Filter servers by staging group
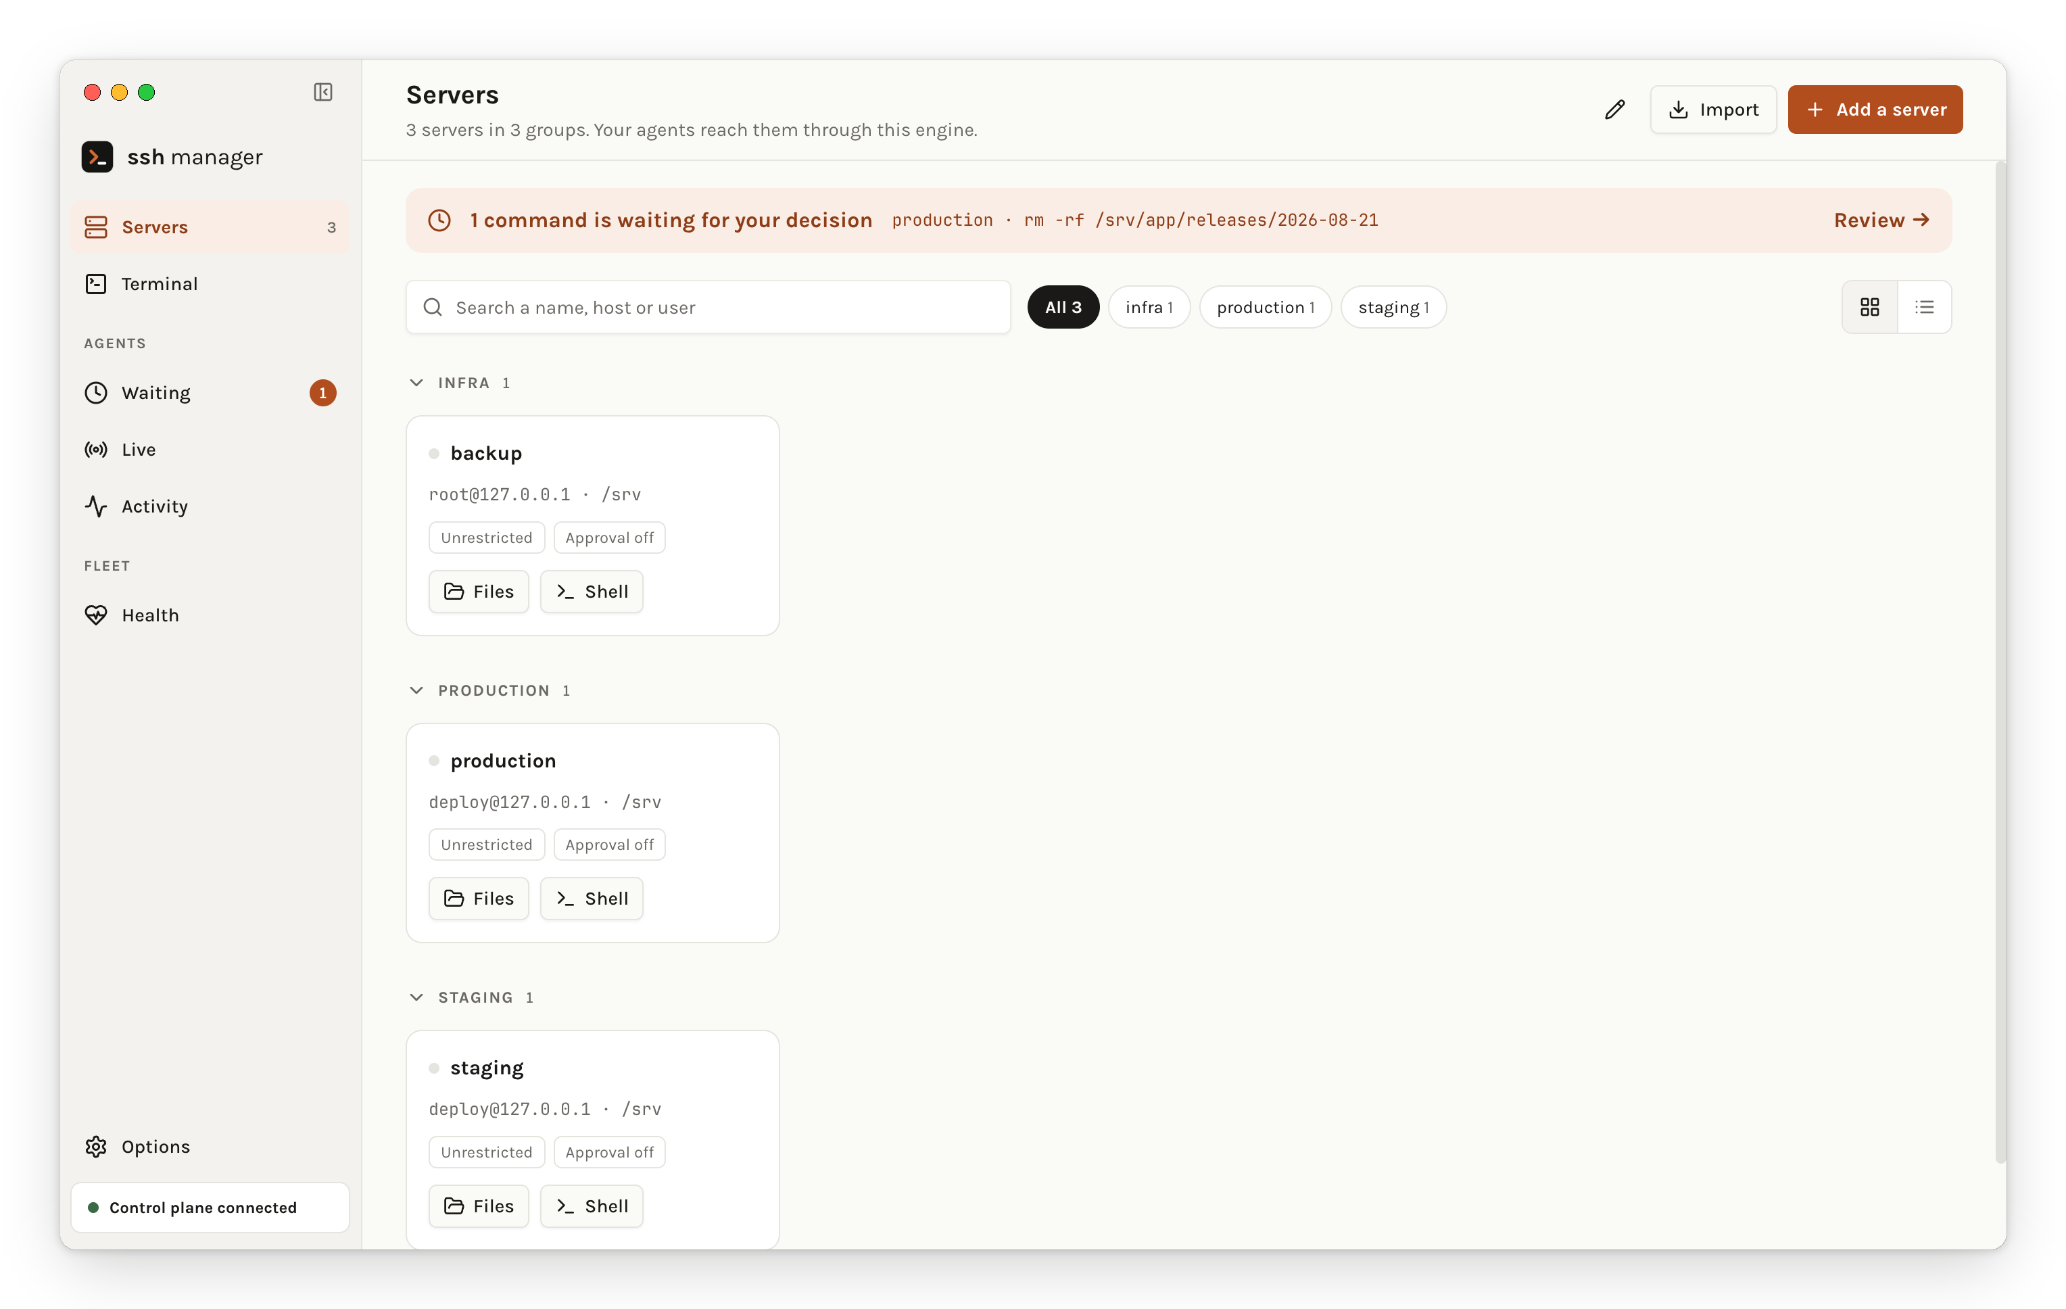Image resolution: width=2066 pixels, height=1309 pixels. [x=1393, y=307]
